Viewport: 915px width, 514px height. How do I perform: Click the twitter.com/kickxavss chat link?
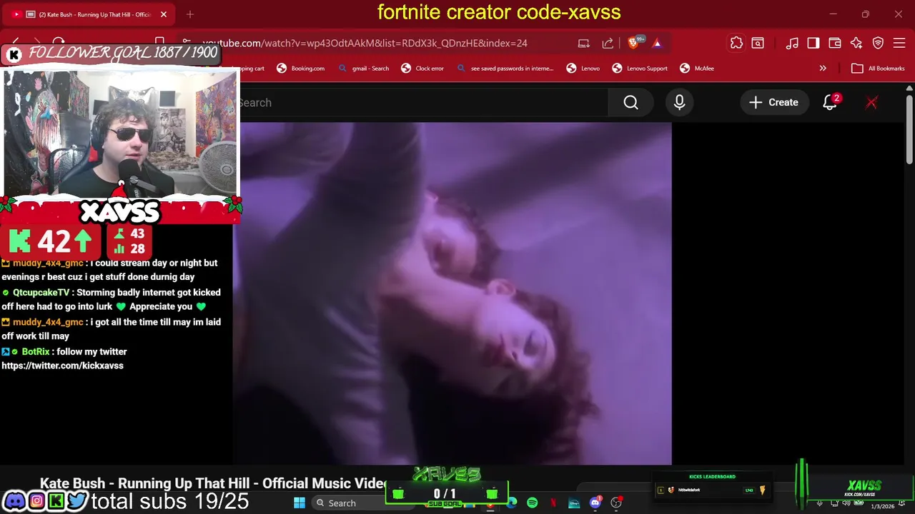pos(62,366)
